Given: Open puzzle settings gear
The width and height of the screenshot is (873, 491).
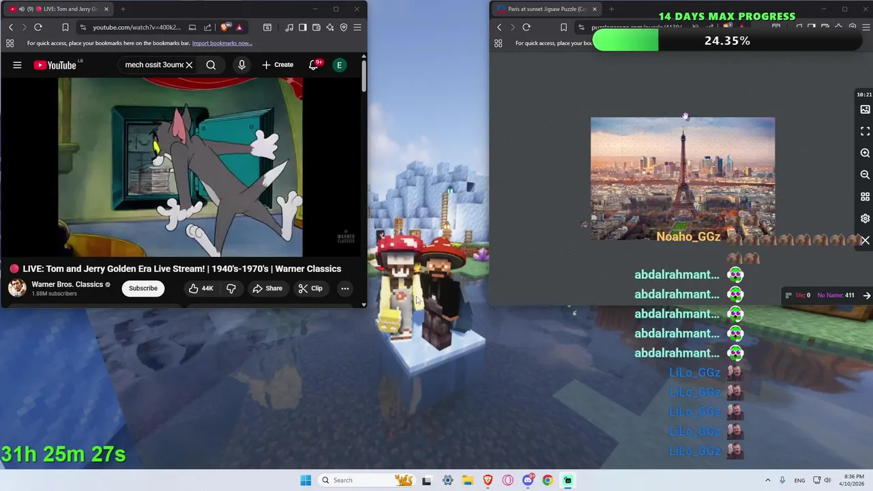Looking at the screenshot, I should click(x=865, y=218).
